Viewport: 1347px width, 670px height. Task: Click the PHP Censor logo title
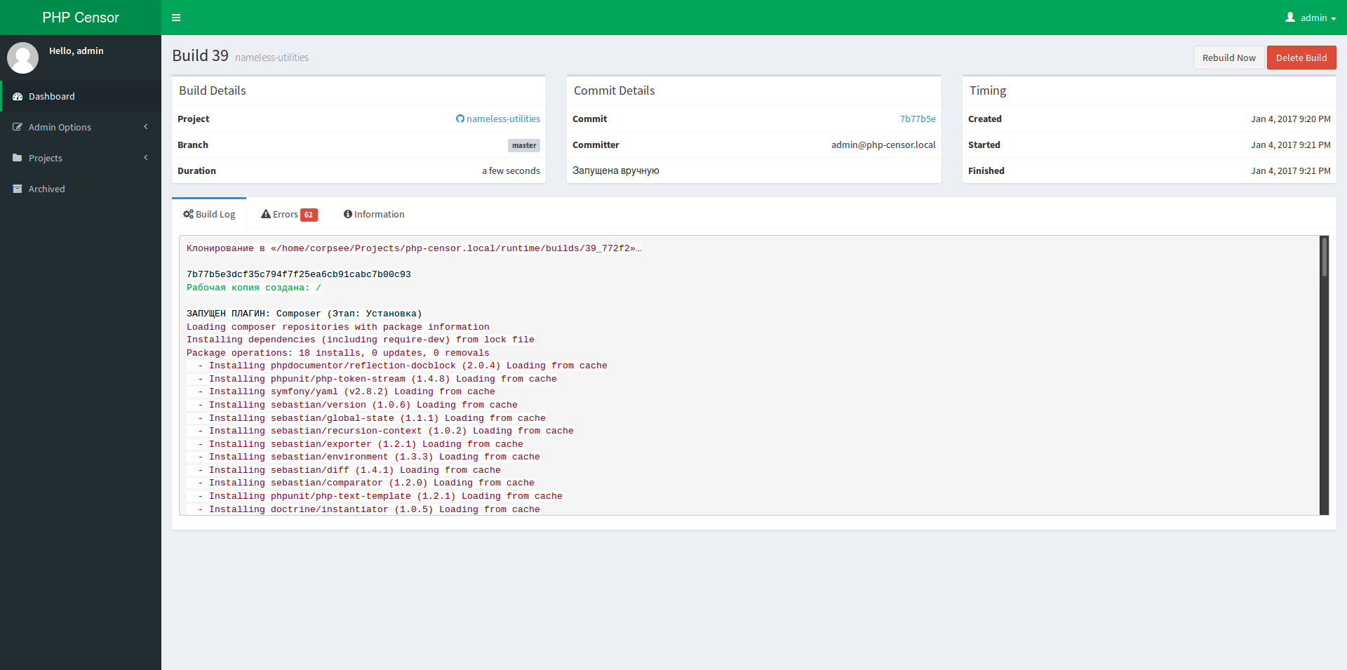pos(81,18)
